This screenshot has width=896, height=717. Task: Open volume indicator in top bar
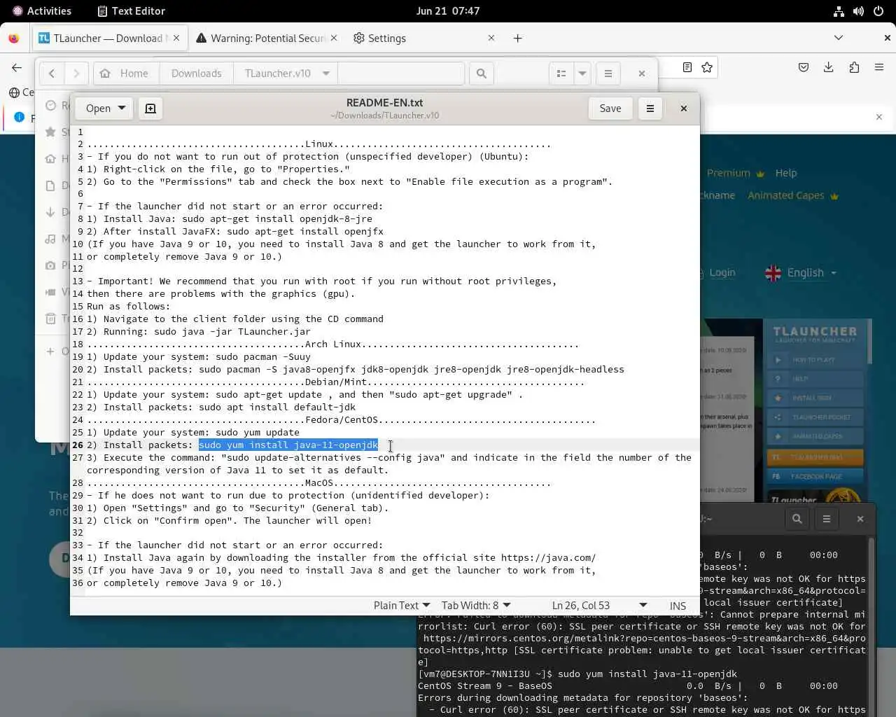click(x=858, y=11)
